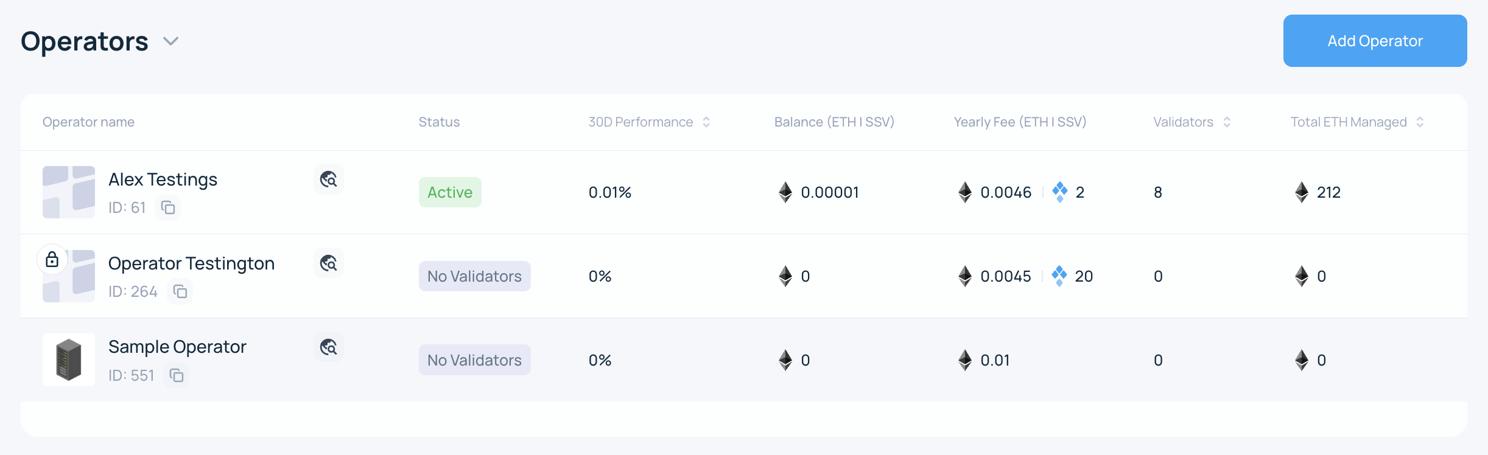Sort the table by Validators
1488x455 pixels.
[x=1227, y=122]
